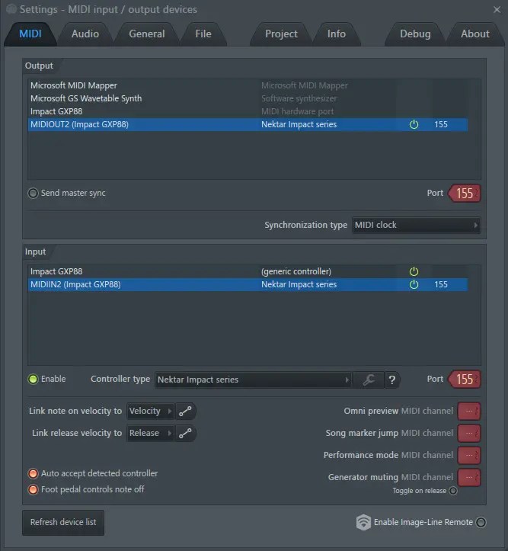Select MIDIOUT2 (Impact GXP88) output row
This screenshot has width=508, height=551.
tap(248, 124)
